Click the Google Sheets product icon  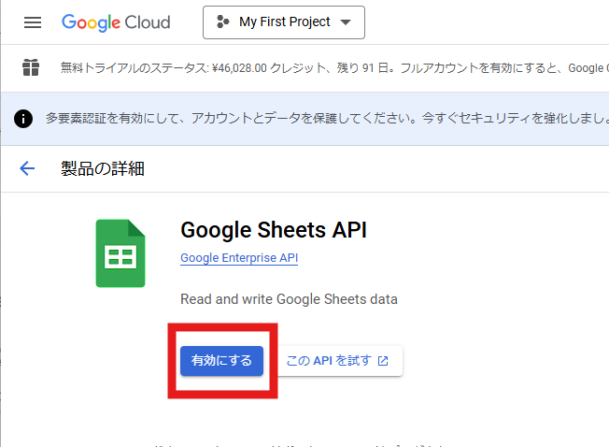(120, 253)
